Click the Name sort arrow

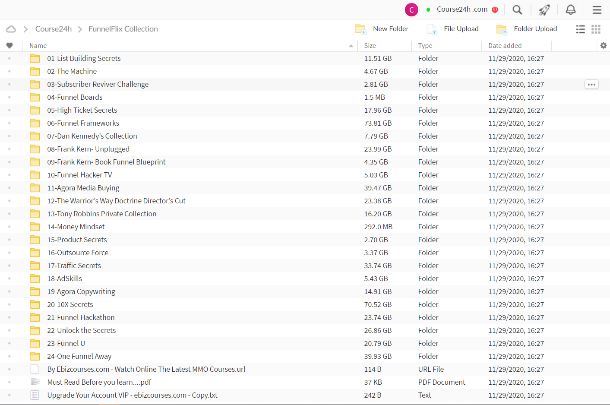(x=351, y=46)
